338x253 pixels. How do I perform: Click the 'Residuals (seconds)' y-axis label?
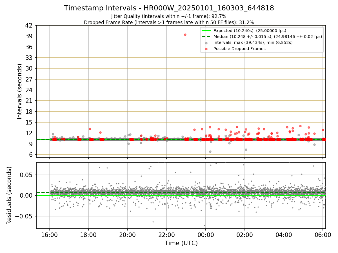pos(9,195)
